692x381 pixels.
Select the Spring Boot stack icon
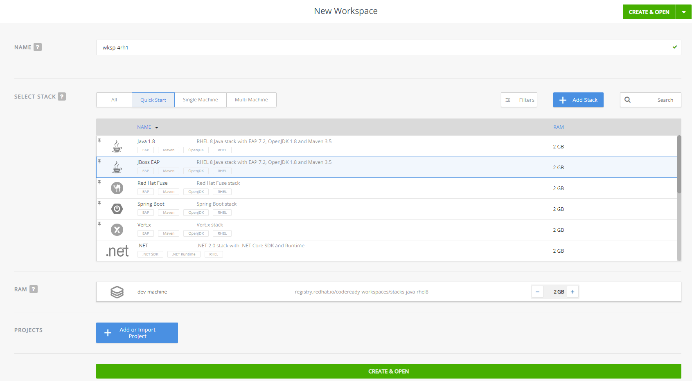(117, 209)
